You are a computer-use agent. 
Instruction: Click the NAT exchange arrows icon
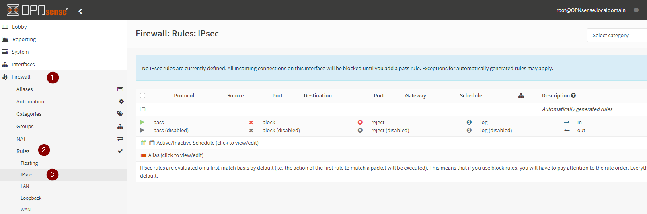120,139
